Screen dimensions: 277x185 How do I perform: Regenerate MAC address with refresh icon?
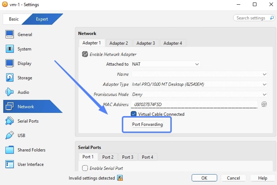(x=264, y=104)
